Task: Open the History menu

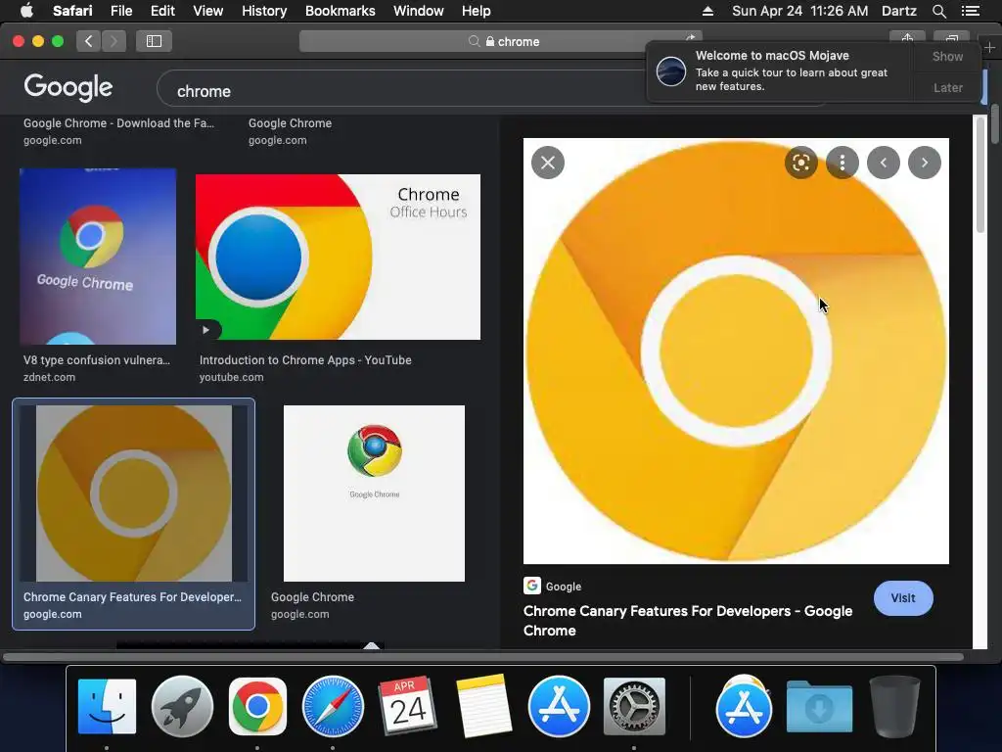Action: (264, 11)
